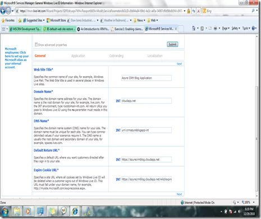261x219 pixels.
Task: Expand the News favorites folder
Action: coord(139,20)
